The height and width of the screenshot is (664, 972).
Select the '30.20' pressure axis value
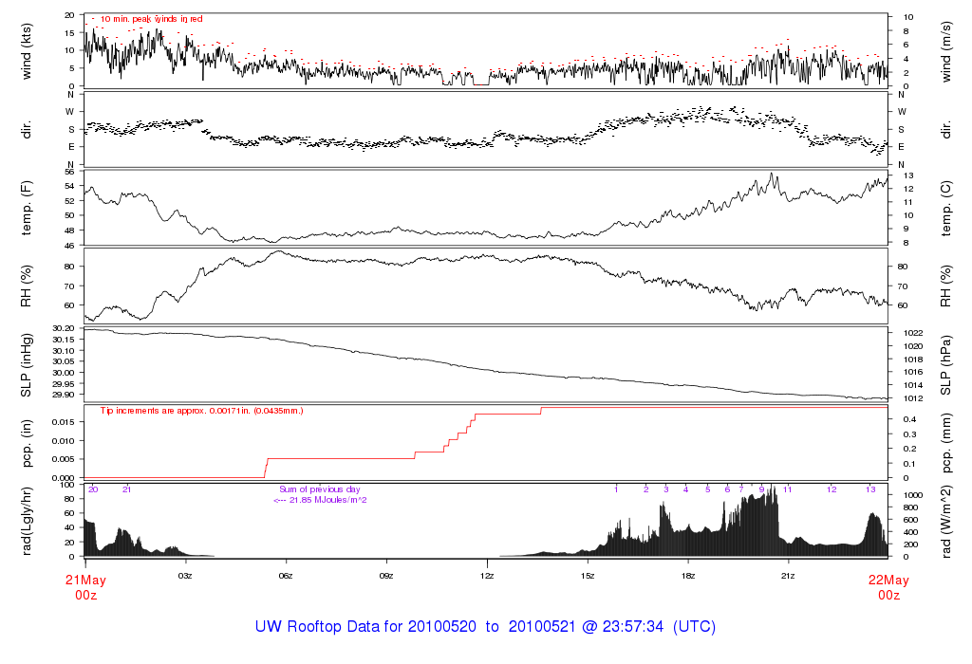click(x=65, y=328)
